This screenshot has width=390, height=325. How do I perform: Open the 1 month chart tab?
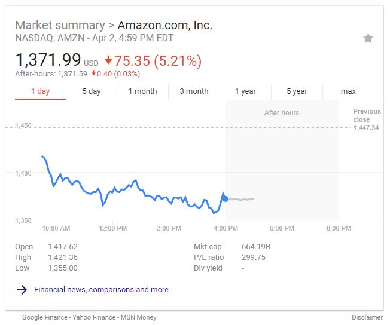click(x=142, y=91)
